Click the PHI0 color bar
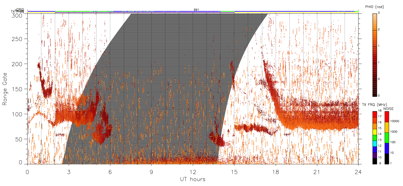Viewport: 403px width, 186px height. (374, 54)
